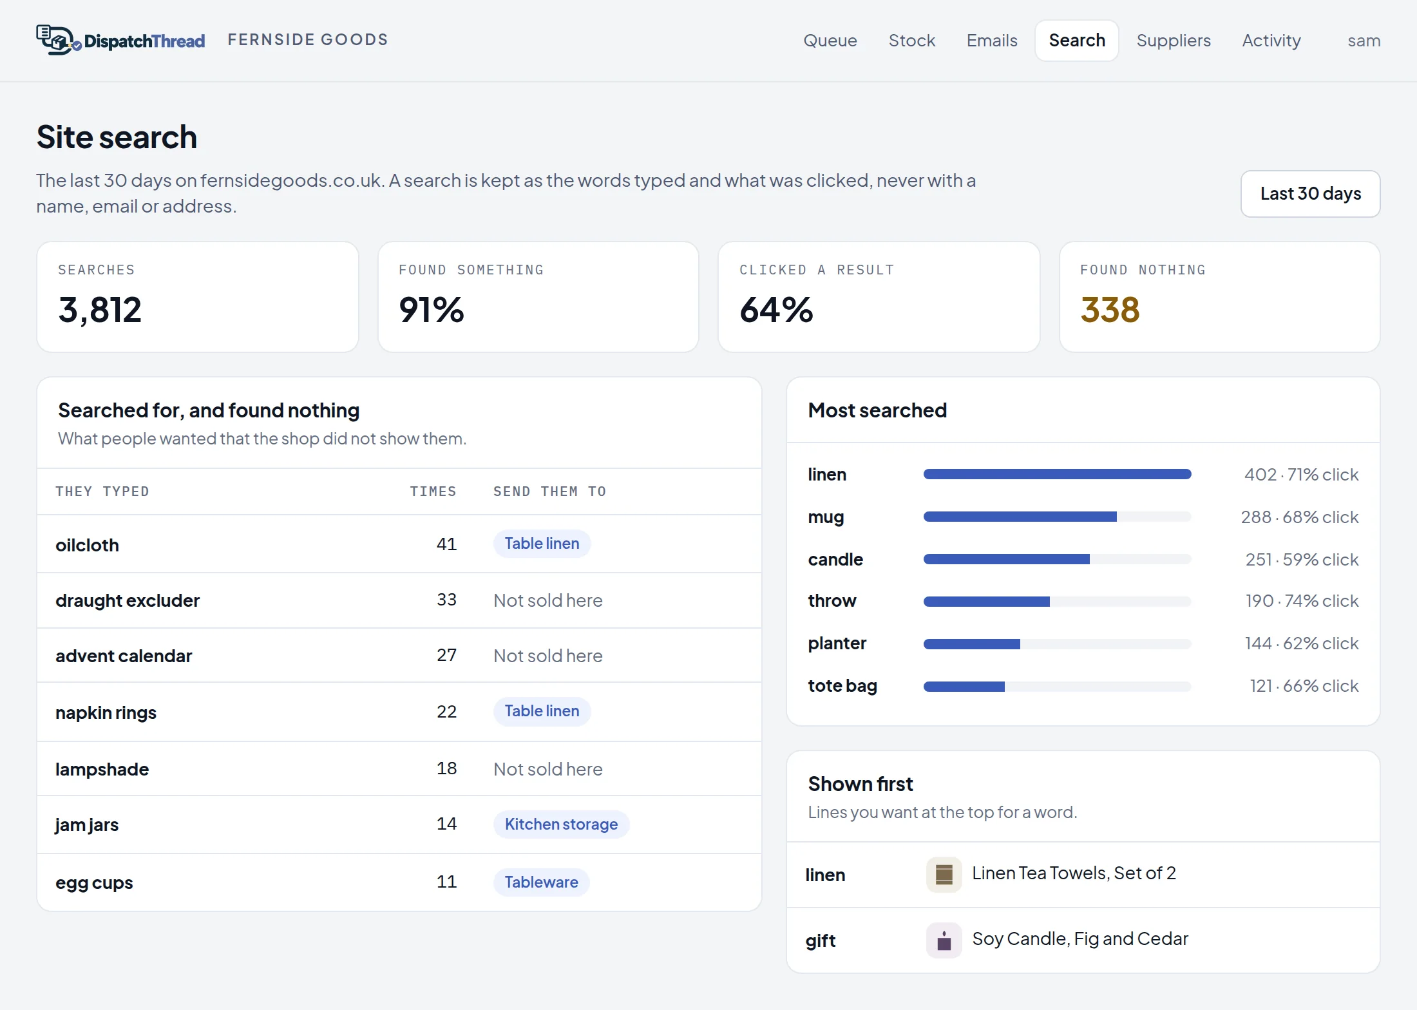Select the egg cups search term
This screenshot has width=1417, height=1010.
point(94,882)
